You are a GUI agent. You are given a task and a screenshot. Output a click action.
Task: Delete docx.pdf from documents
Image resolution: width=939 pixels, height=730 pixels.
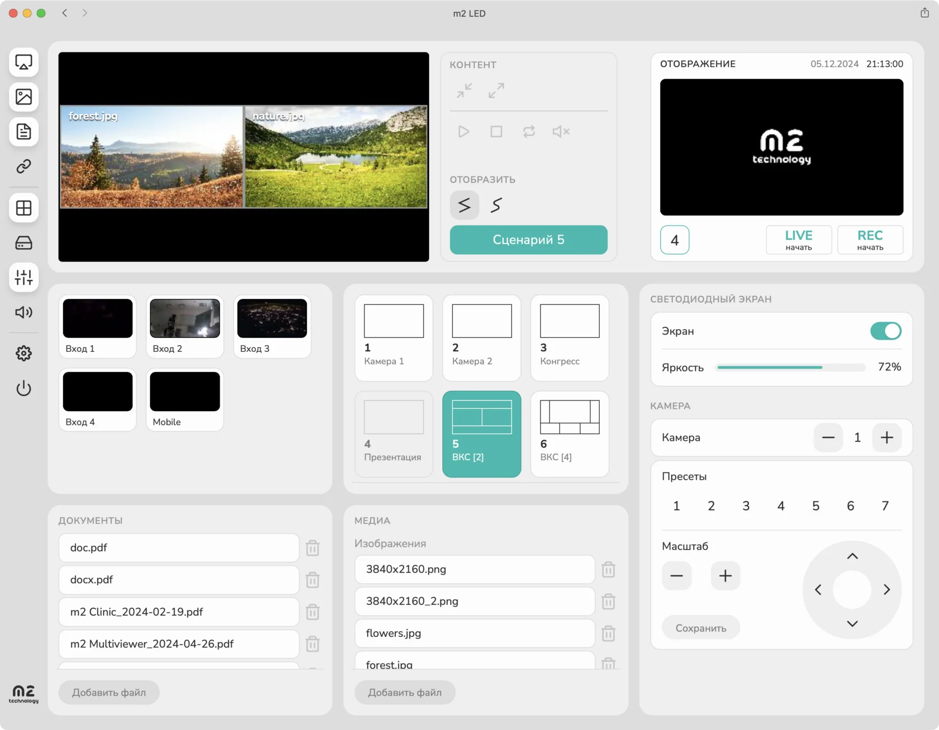(313, 580)
